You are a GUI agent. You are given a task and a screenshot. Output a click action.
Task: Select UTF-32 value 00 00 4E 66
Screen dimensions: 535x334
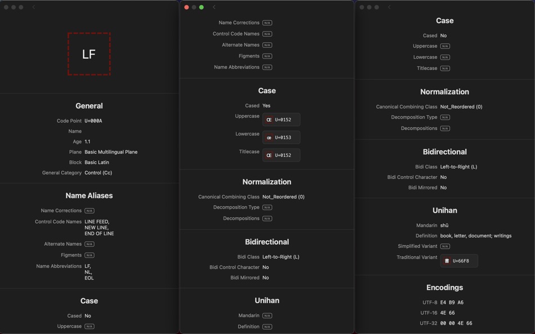click(x=456, y=323)
